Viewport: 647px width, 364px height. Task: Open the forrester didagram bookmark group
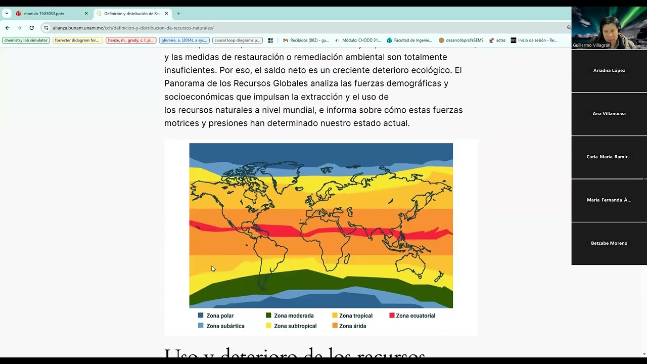[77, 40]
